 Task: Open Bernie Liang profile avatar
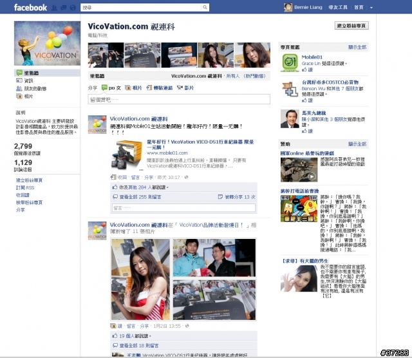tap(288, 7)
